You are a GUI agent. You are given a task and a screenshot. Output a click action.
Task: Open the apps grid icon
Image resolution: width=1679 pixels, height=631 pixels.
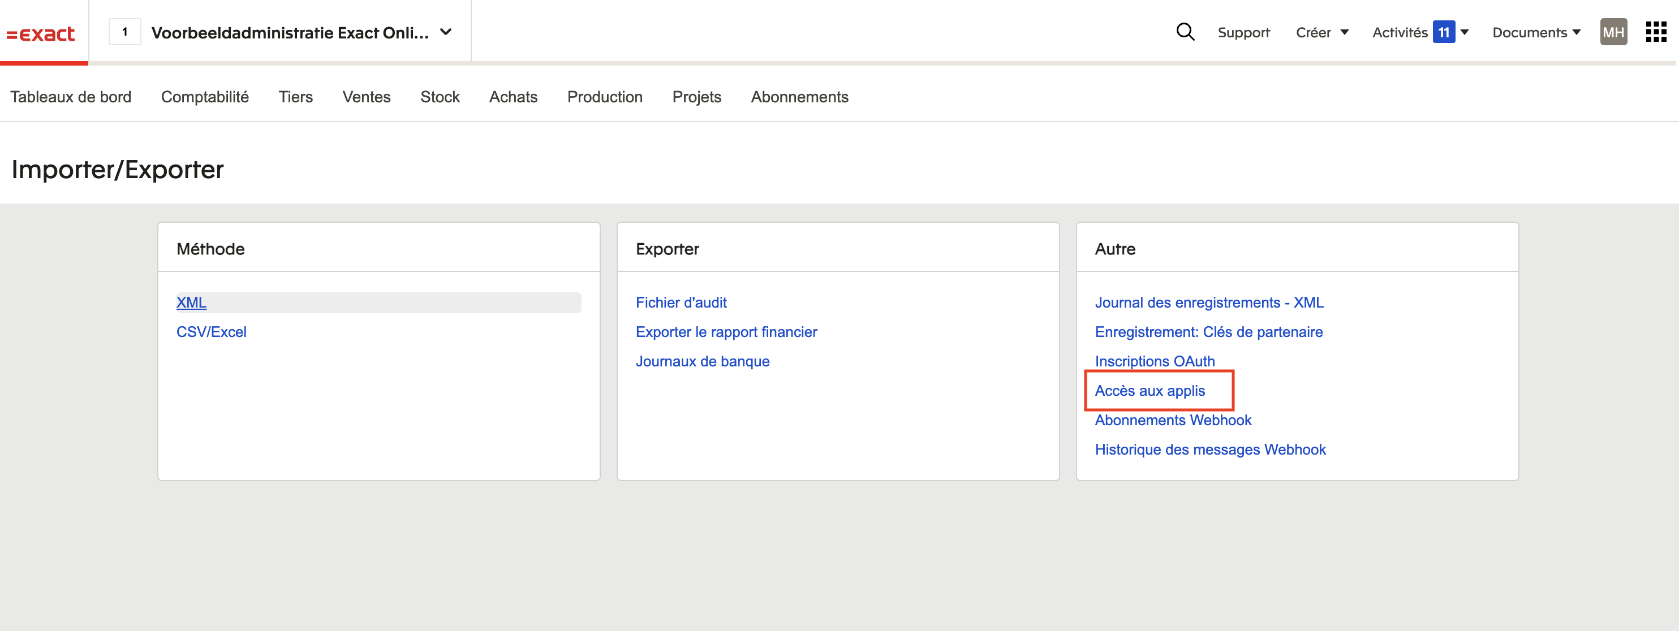point(1656,32)
